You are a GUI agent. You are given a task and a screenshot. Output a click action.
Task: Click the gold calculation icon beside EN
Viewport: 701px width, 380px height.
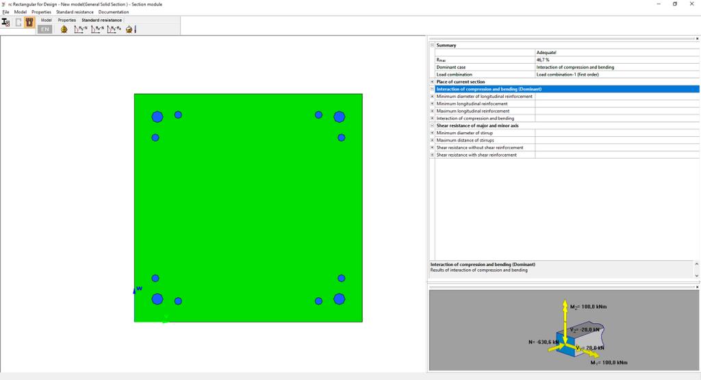point(64,29)
